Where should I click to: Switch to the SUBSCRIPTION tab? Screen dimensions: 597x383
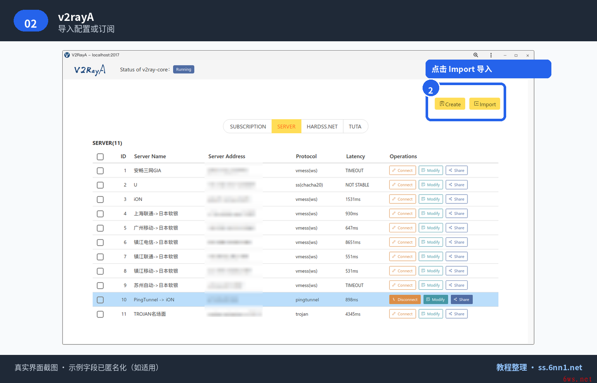point(248,126)
